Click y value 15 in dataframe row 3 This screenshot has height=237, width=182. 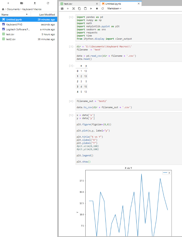(86, 87)
